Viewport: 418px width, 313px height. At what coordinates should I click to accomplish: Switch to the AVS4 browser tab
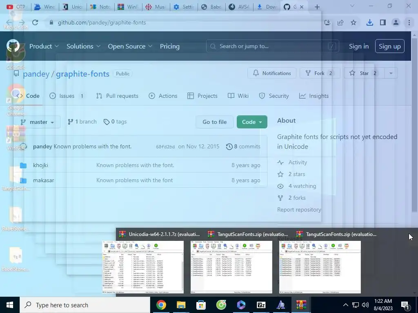tap(239, 7)
